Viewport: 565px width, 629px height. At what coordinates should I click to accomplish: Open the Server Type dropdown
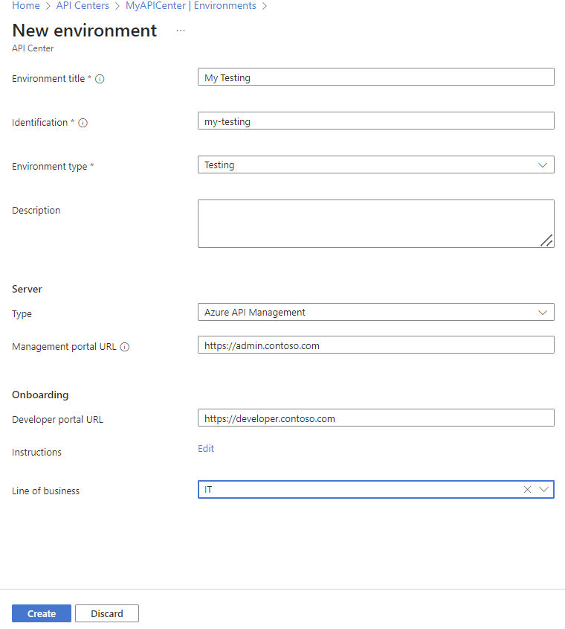(544, 311)
